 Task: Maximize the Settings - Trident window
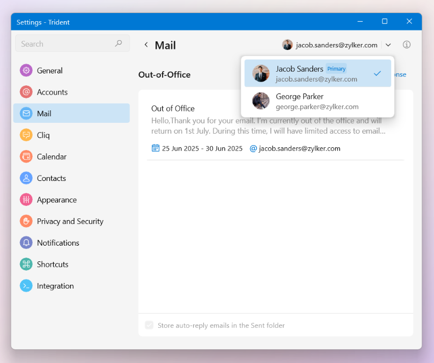tap(385, 21)
